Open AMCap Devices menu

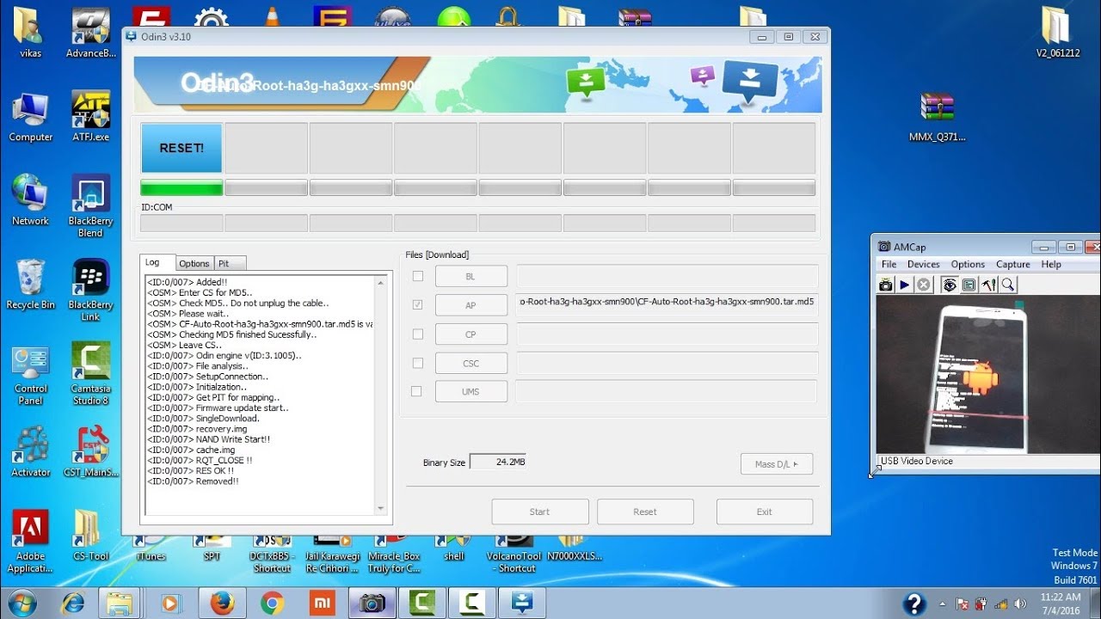[924, 265]
